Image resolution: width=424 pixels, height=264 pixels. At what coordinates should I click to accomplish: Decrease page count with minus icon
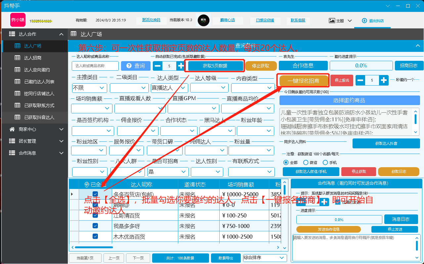point(158,66)
